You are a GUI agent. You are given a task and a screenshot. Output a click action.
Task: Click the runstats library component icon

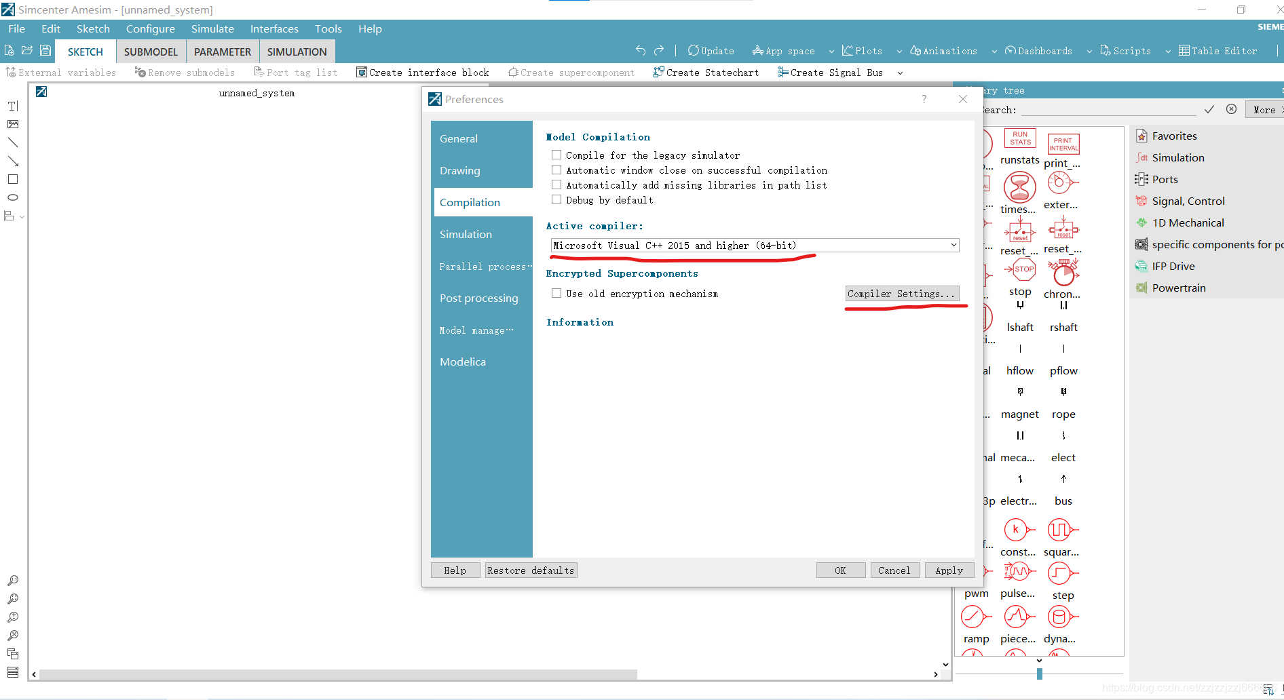1020,139
